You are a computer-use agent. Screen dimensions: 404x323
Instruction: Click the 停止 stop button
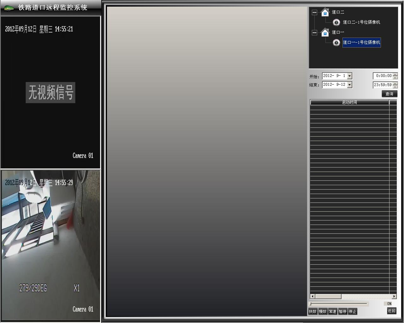pos(353,312)
